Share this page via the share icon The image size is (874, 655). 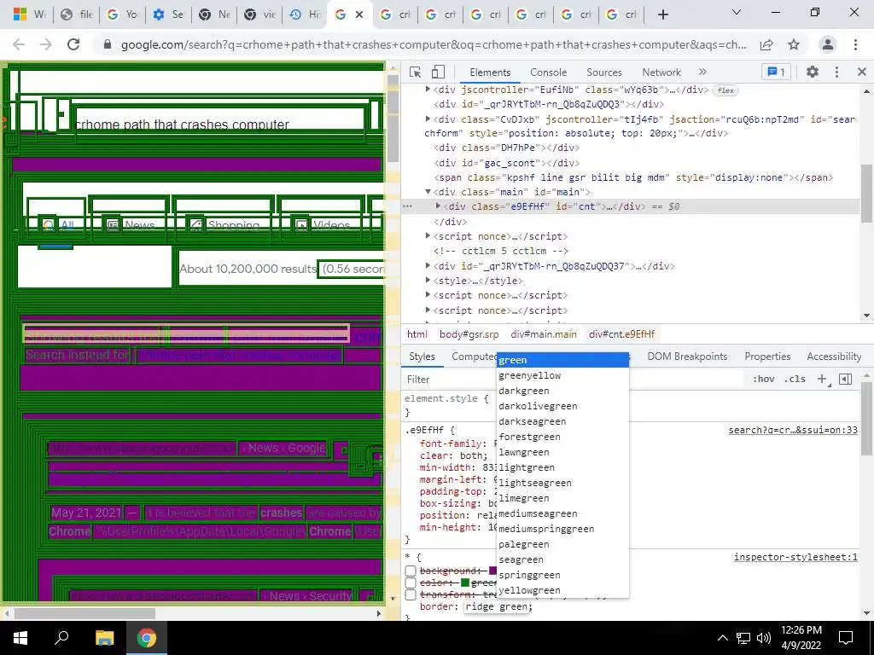pyautogui.click(x=766, y=44)
